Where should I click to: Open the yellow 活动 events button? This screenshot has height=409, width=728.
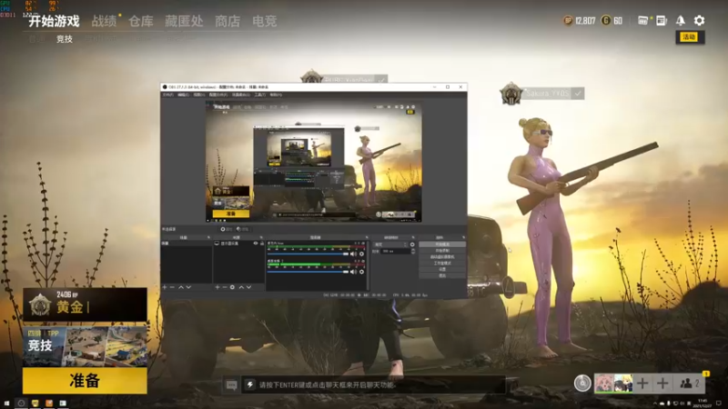[690, 37]
